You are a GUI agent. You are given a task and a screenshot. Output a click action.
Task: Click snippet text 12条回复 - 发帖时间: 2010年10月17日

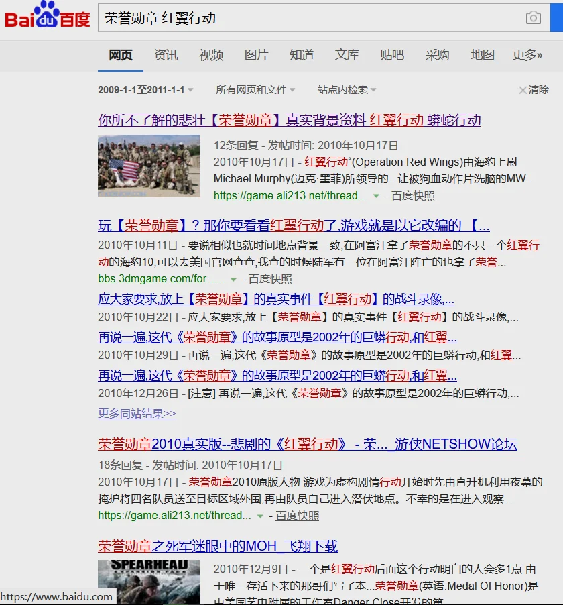point(306,145)
